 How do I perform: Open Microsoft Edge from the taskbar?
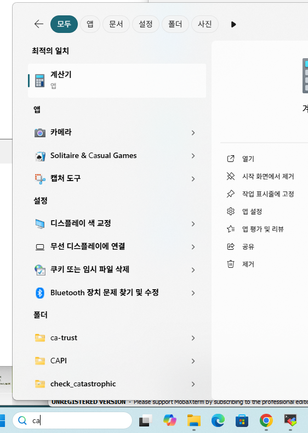218,420
